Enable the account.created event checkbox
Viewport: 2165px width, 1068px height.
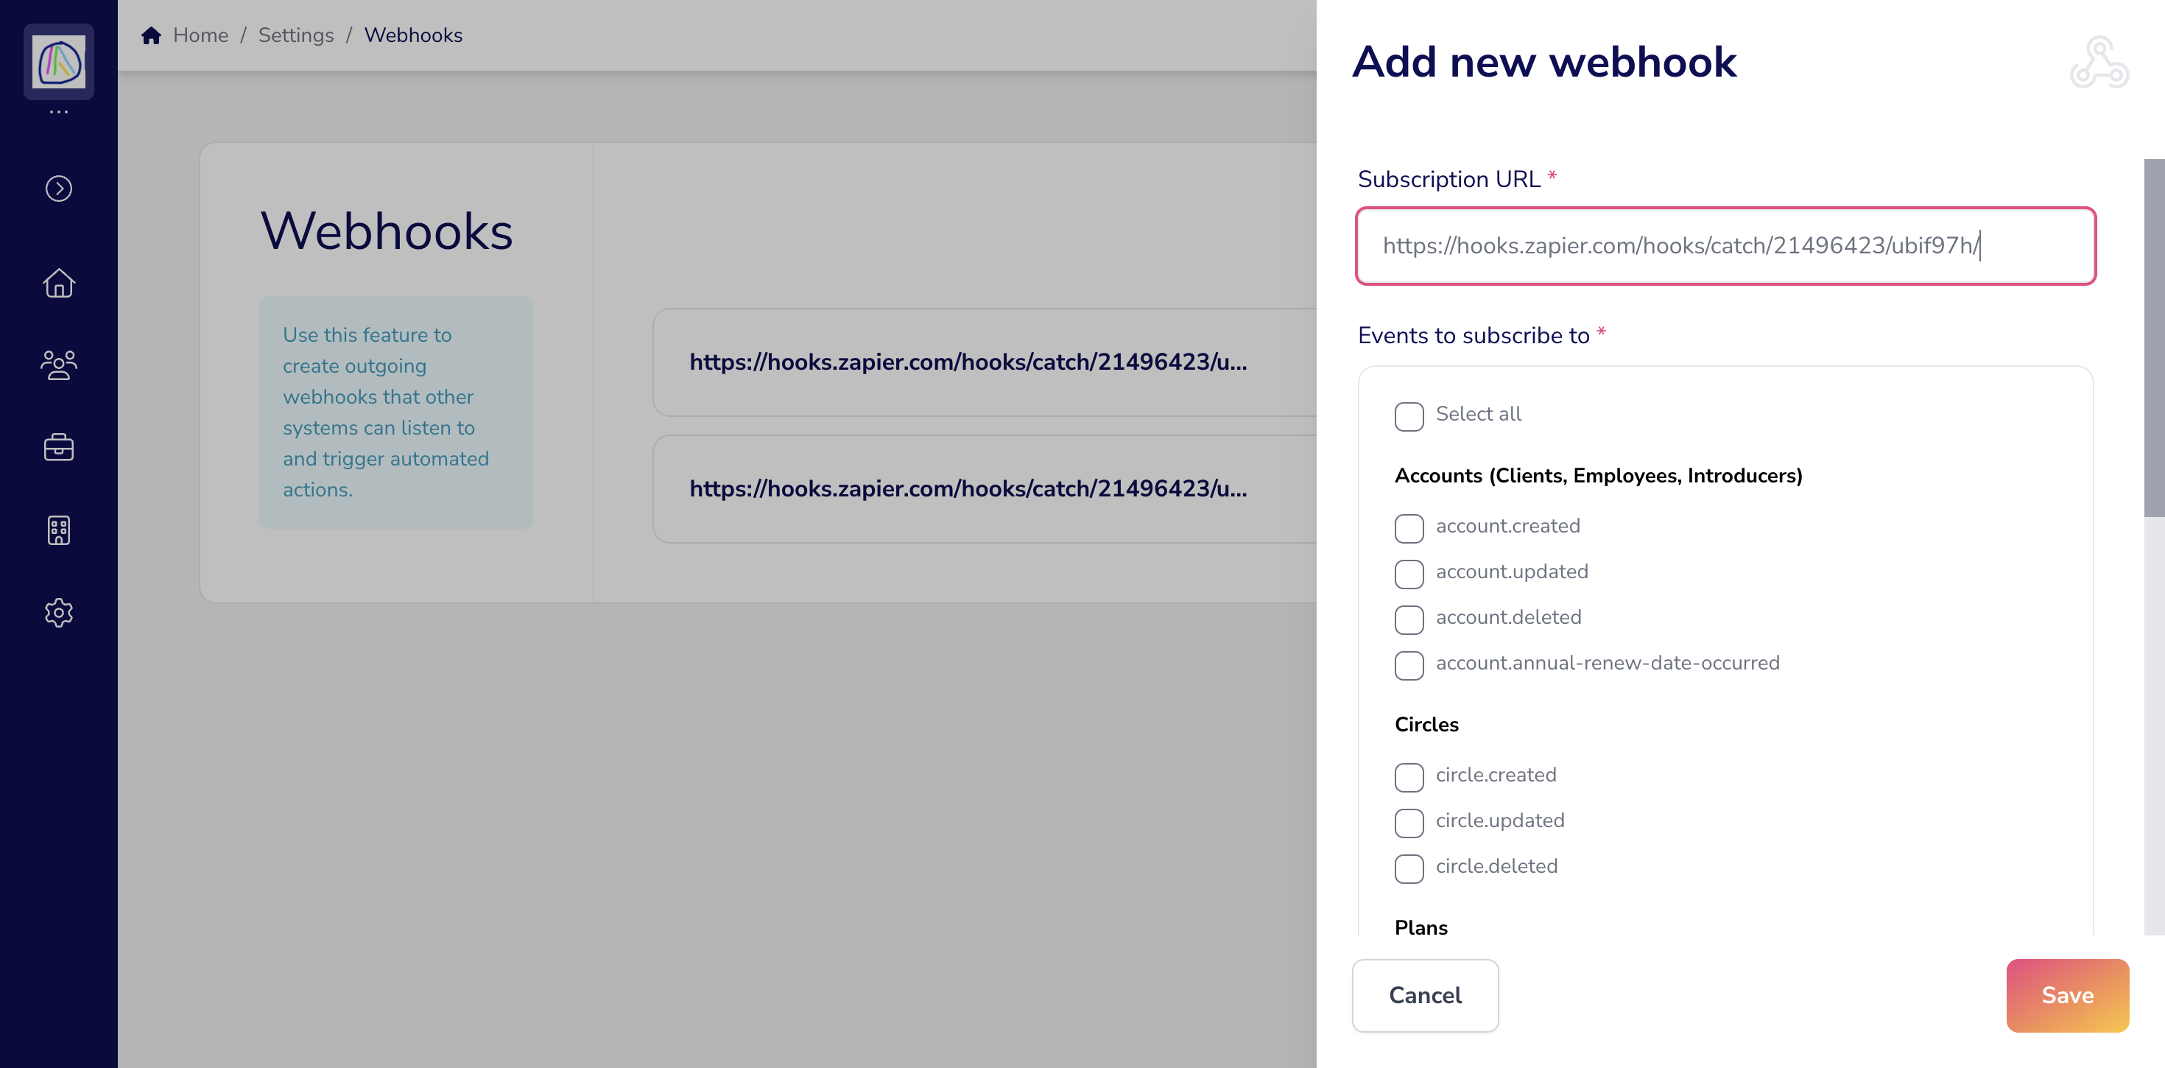pyautogui.click(x=1409, y=528)
